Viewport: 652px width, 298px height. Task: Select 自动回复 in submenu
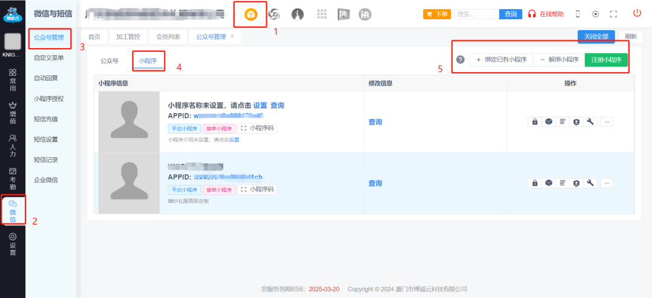(x=46, y=78)
